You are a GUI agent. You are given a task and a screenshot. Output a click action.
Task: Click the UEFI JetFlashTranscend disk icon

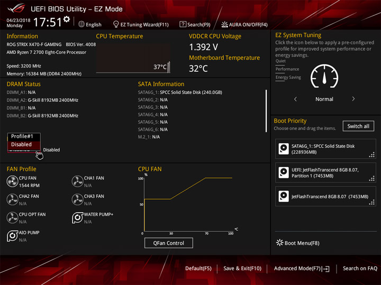point(284,173)
